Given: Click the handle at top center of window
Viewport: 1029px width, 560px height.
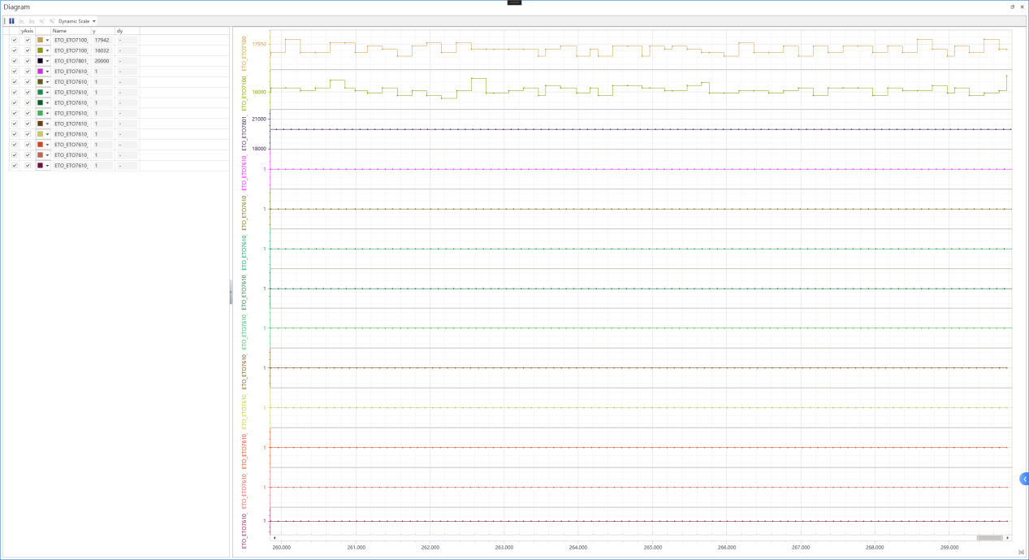Looking at the screenshot, I should tap(514, 2).
